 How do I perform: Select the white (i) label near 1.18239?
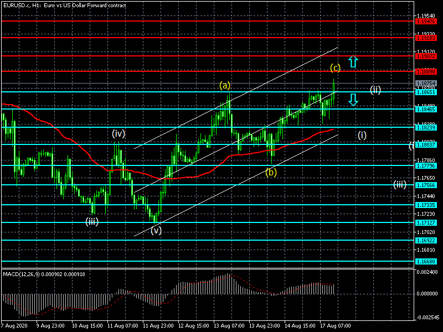pyautogui.click(x=362, y=135)
